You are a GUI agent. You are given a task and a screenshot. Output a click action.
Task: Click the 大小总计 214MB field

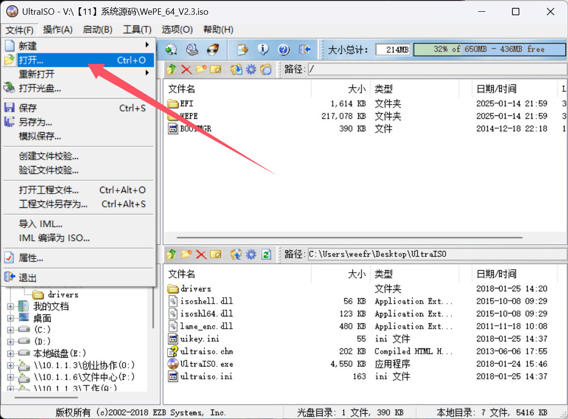393,50
